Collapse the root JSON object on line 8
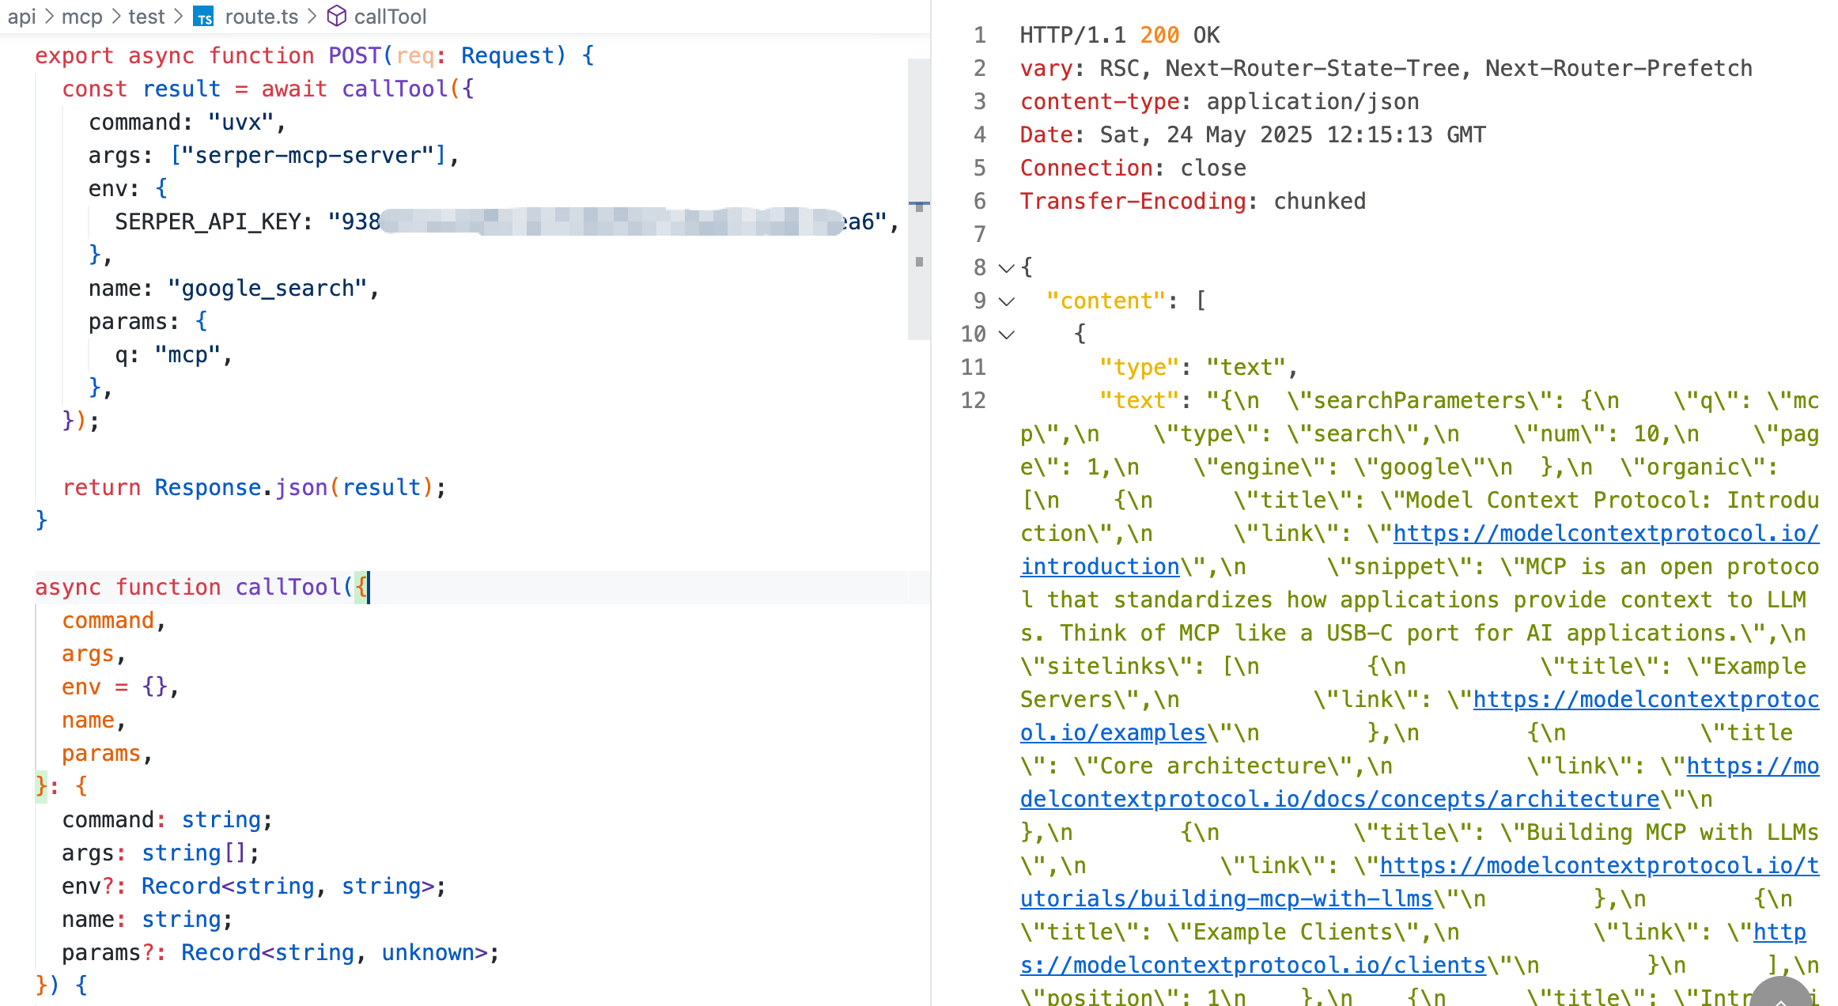The height and width of the screenshot is (1006, 1838). 1006,268
